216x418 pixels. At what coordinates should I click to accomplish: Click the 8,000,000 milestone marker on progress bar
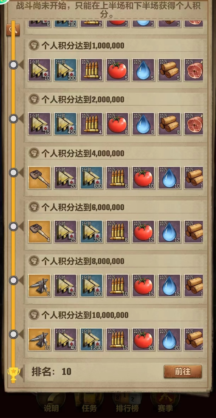point(13,280)
